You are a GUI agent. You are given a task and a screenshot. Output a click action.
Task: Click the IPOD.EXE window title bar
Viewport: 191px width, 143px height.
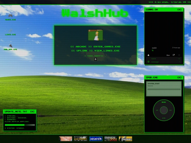(164, 77)
